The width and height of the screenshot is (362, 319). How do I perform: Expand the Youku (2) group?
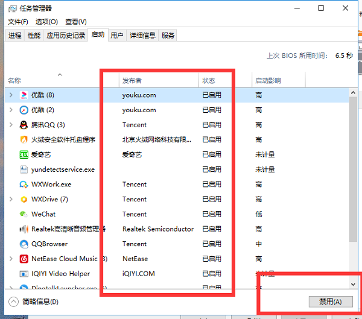(11, 110)
